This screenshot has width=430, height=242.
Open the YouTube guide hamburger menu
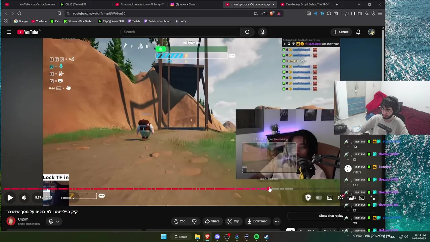[x=9, y=32]
